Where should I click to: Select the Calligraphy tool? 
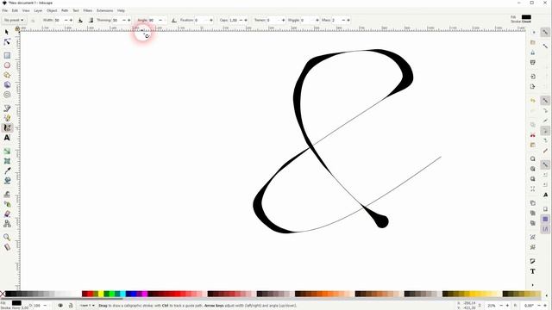[7, 127]
